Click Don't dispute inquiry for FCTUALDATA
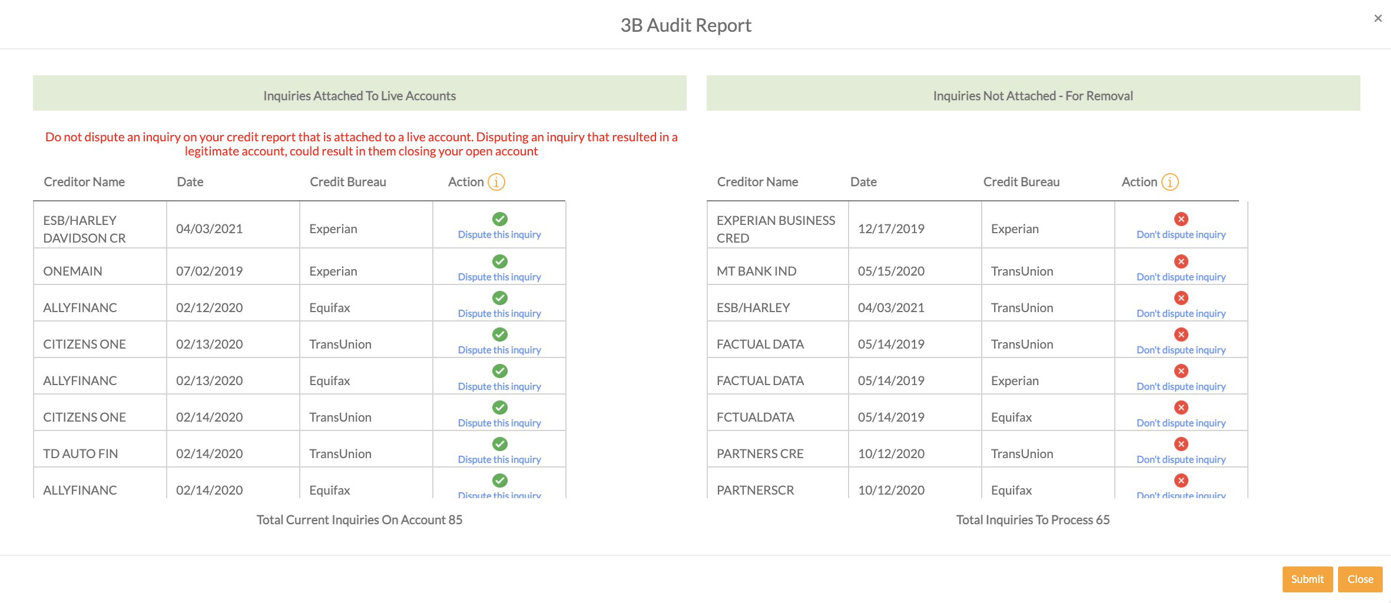The height and width of the screenshot is (603, 1391). [1181, 423]
